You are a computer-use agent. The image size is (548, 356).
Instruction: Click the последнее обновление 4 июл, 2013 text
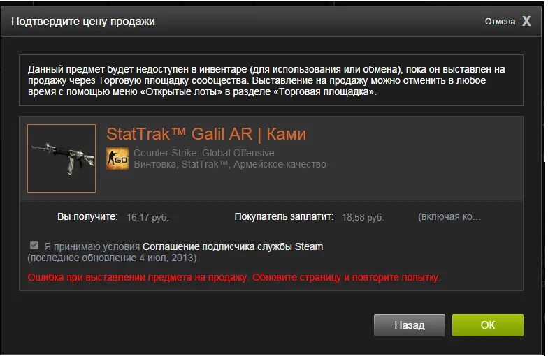coord(112,258)
